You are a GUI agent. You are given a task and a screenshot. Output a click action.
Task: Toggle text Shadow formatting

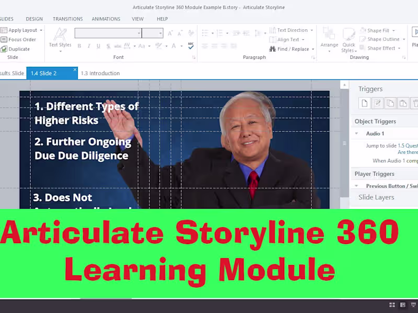point(108,46)
